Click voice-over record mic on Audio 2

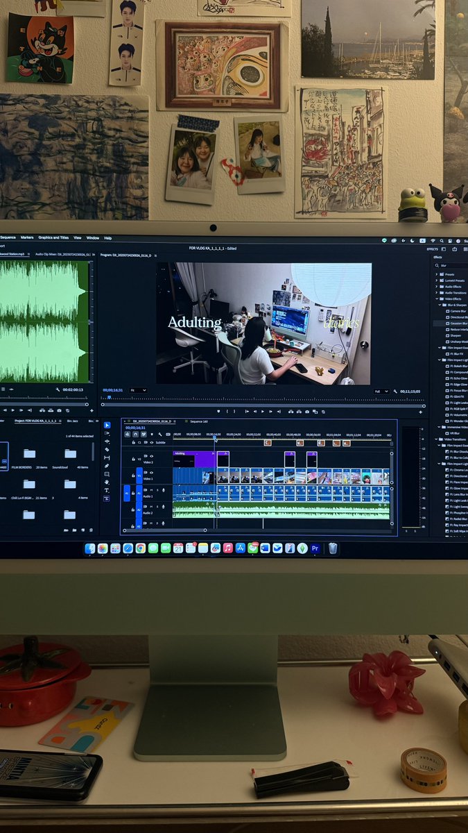(x=164, y=507)
